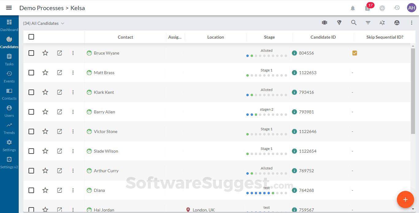
Task: Expand the All Candidates dropdown
Action: 63,24
